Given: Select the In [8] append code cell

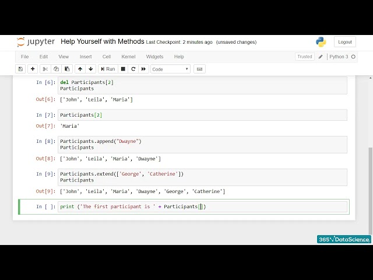Looking at the screenshot, I should [202, 145].
